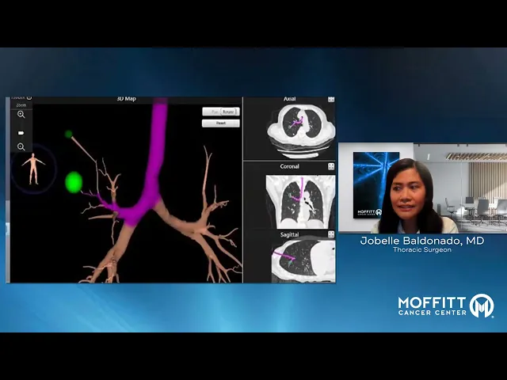
Task: Click the 'Zoom' label in the toolbar
Action: click(21, 105)
